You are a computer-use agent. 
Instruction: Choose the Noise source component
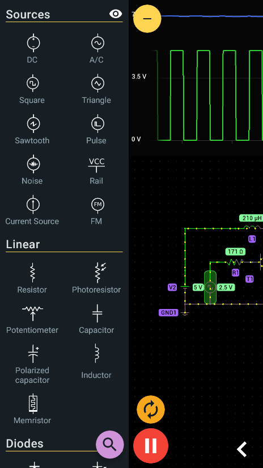tap(32, 170)
